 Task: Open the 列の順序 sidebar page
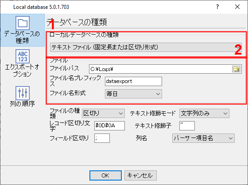pyautogui.click(x=22, y=97)
